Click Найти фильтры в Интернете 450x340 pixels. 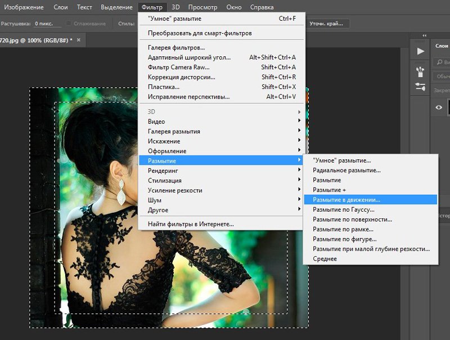click(191, 224)
